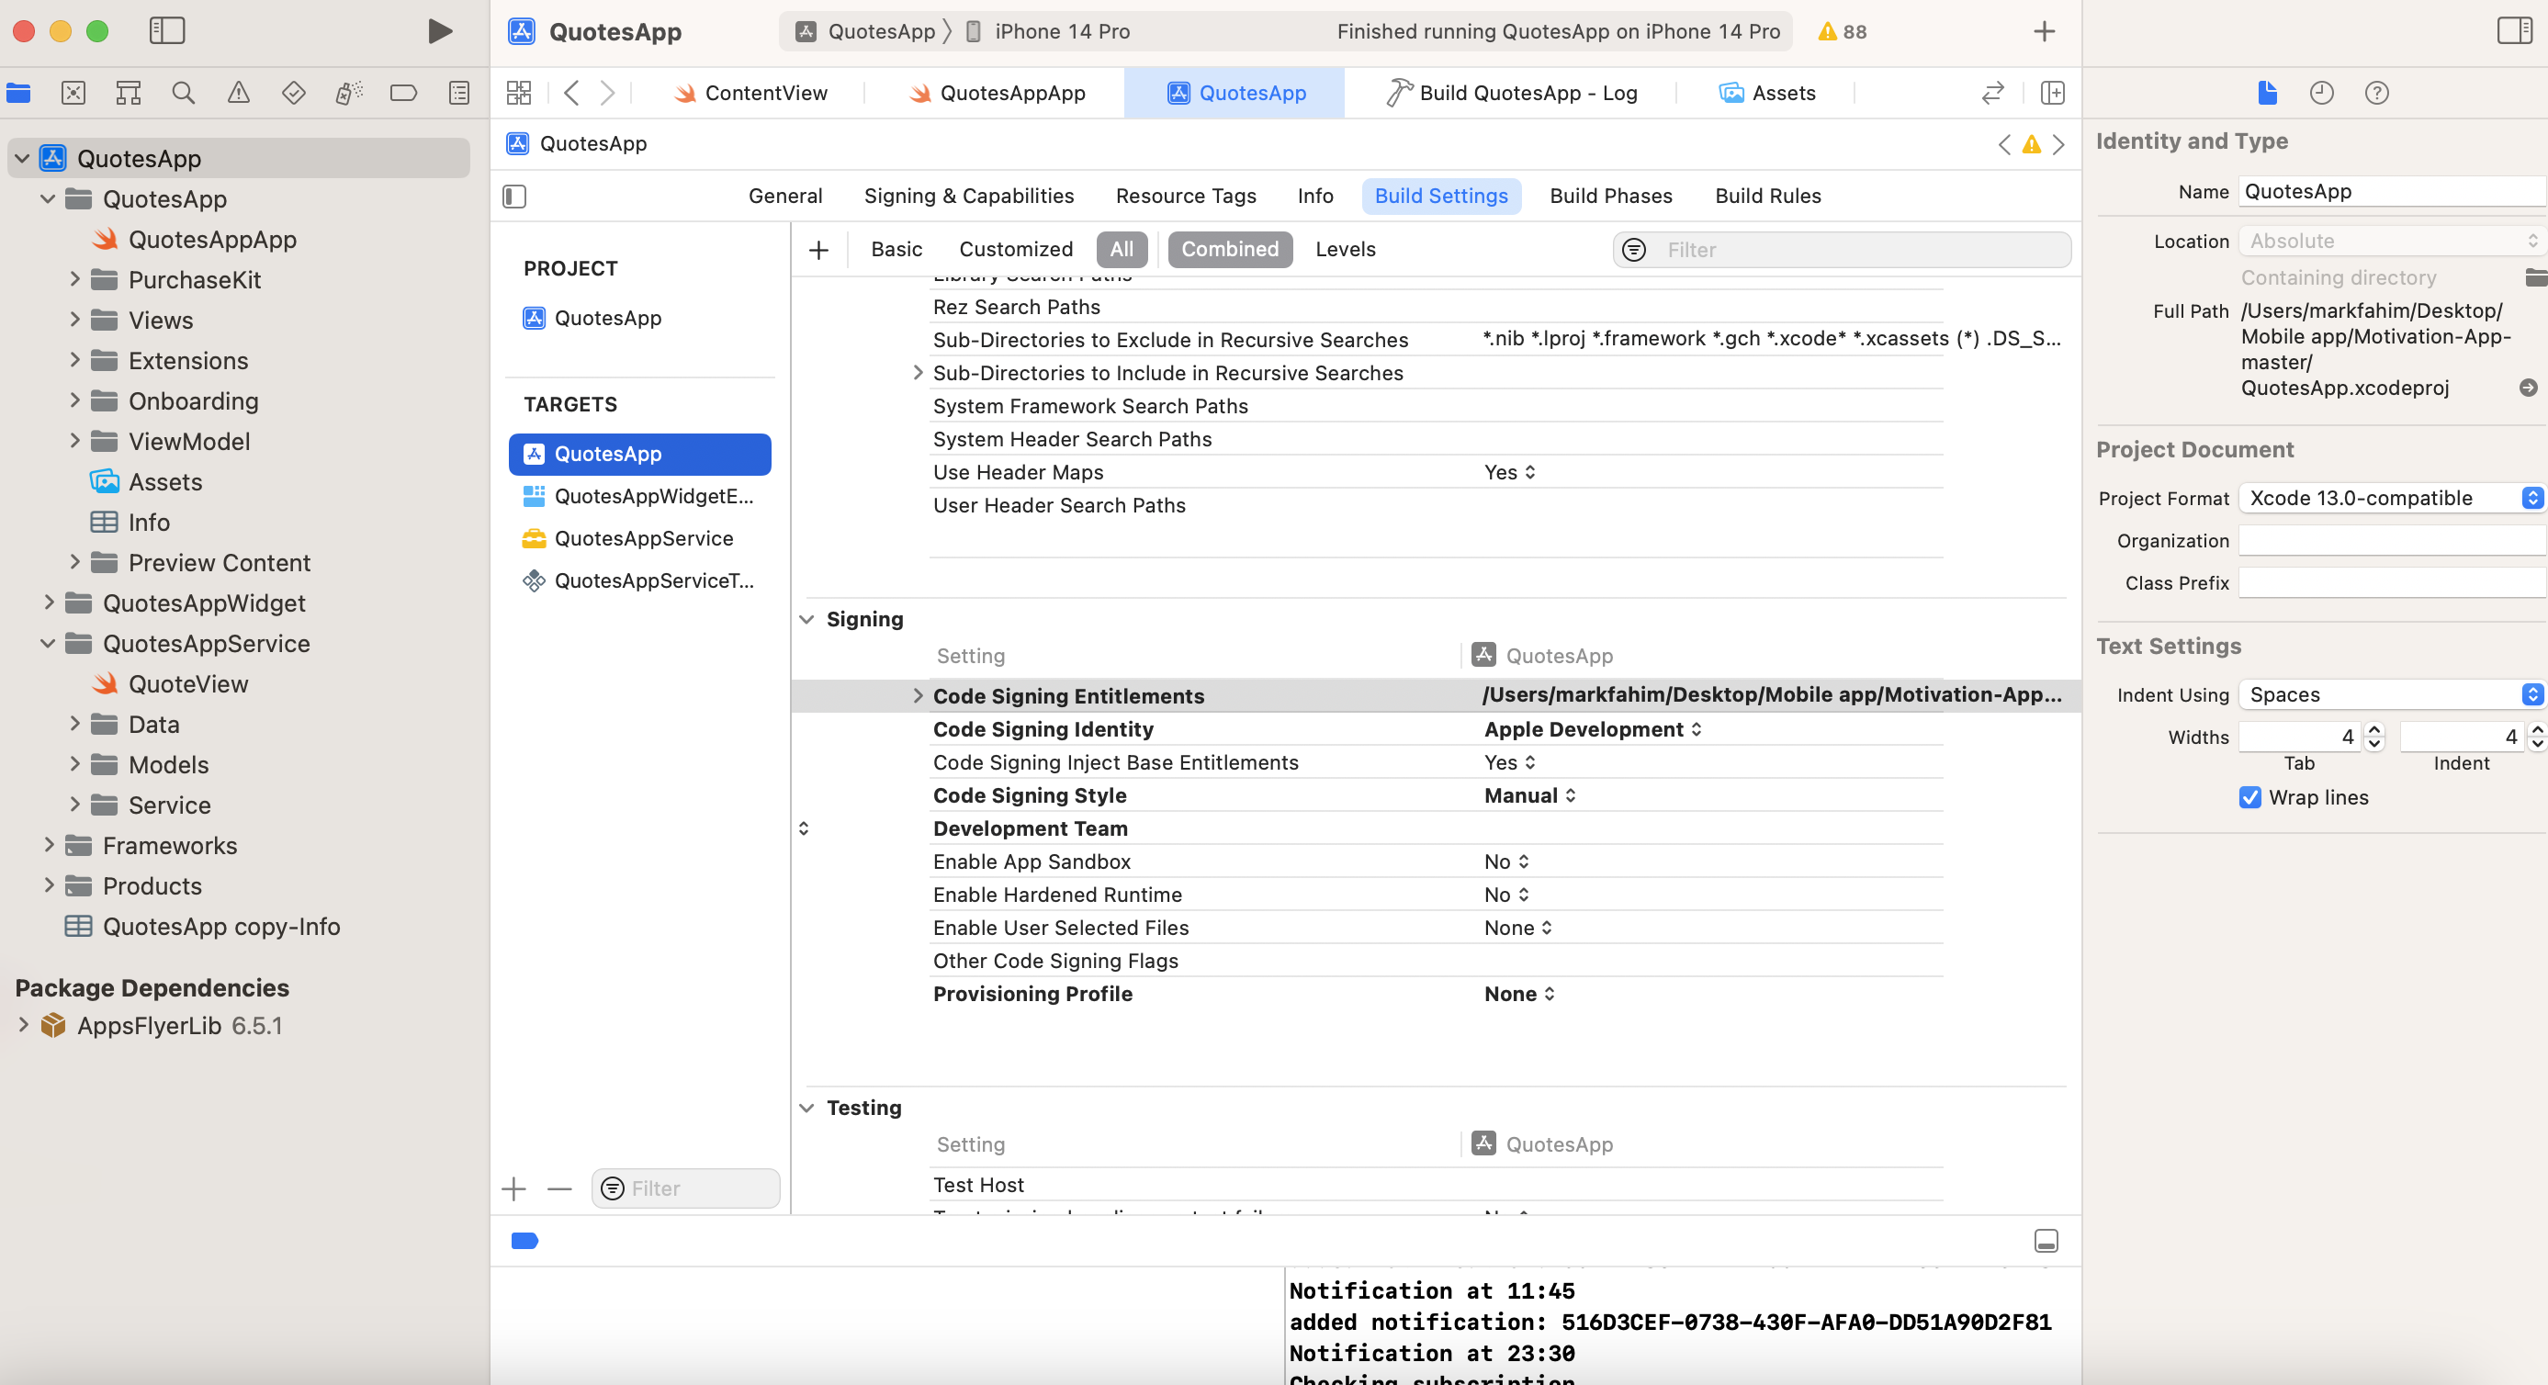Toggle the debug area panel icon

click(2046, 1241)
